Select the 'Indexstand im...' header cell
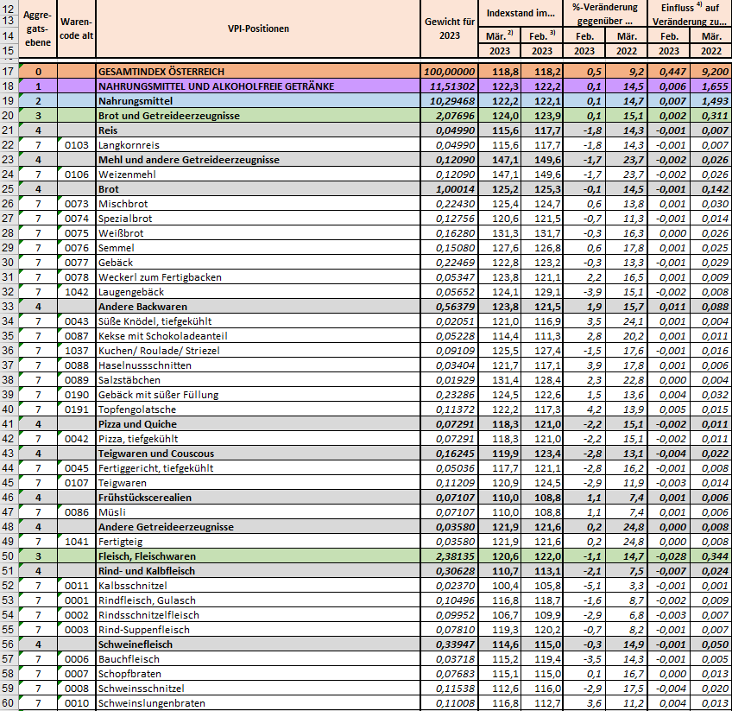 [x=520, y=14]
